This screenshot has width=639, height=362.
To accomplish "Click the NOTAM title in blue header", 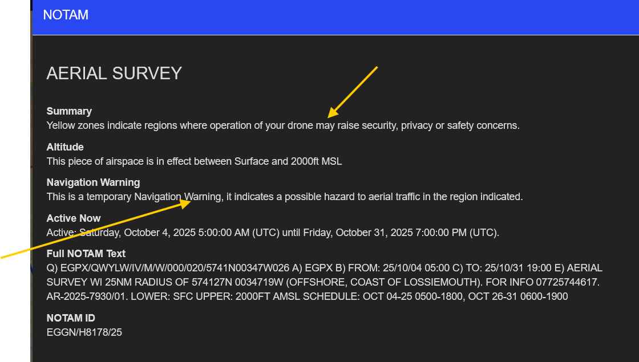I will pyautogui.click(x=66, y=15).
